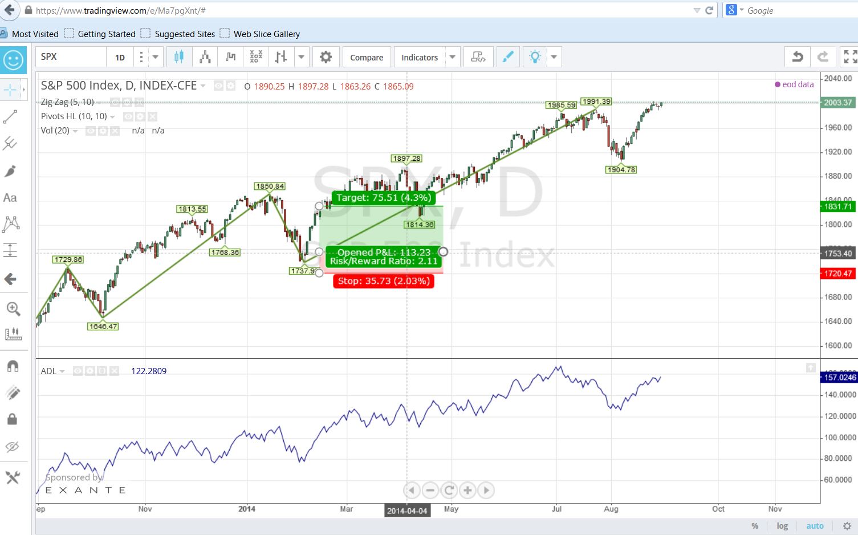Expand S&P 500 Index legend dropdown
858x535 pixels.
(x=203, y=86)
